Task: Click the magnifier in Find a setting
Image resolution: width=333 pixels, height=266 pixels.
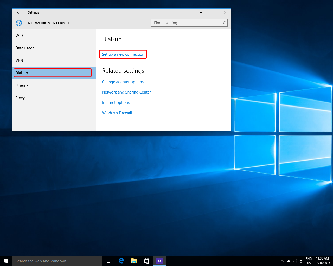Action: (x=224, y=23)
